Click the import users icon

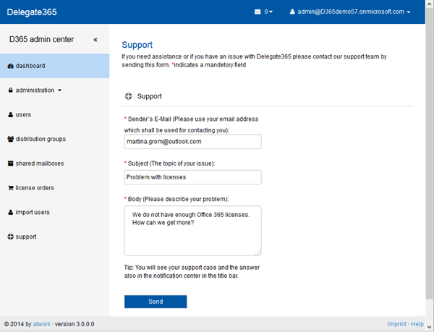click(x=10, y=213)
